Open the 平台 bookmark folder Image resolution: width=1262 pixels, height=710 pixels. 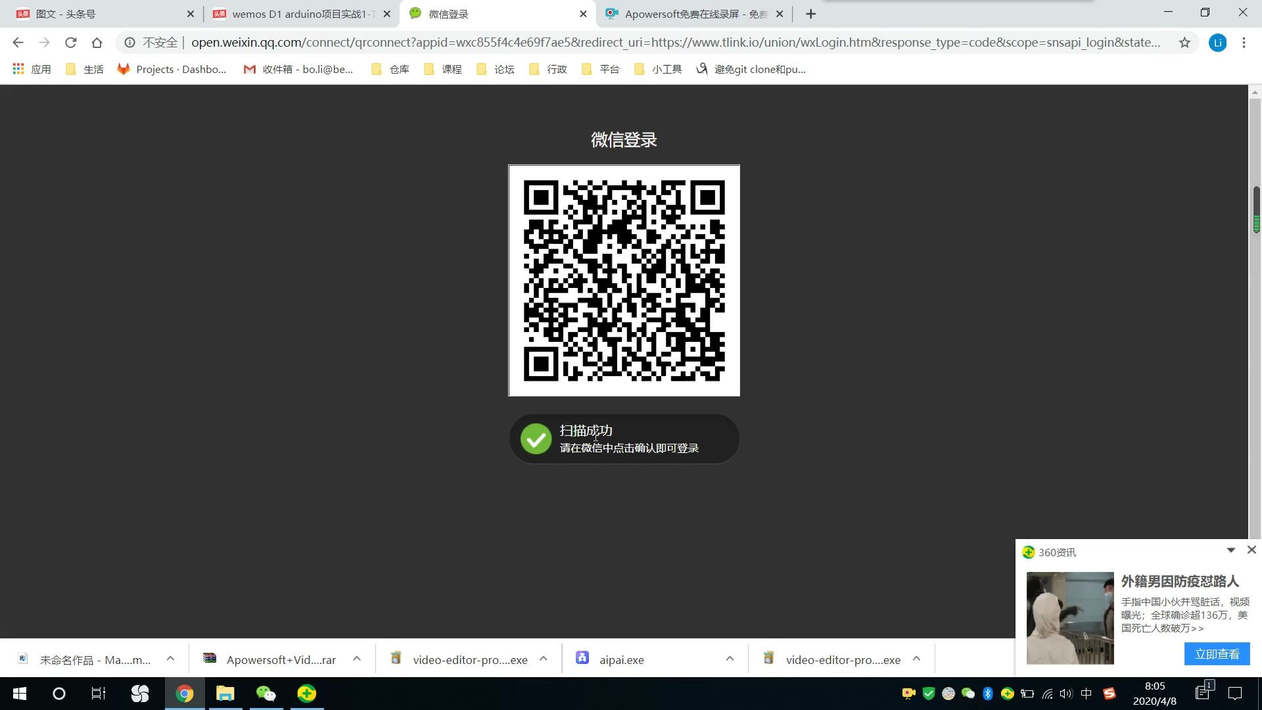pyautogui.click(x=601, y=69)
